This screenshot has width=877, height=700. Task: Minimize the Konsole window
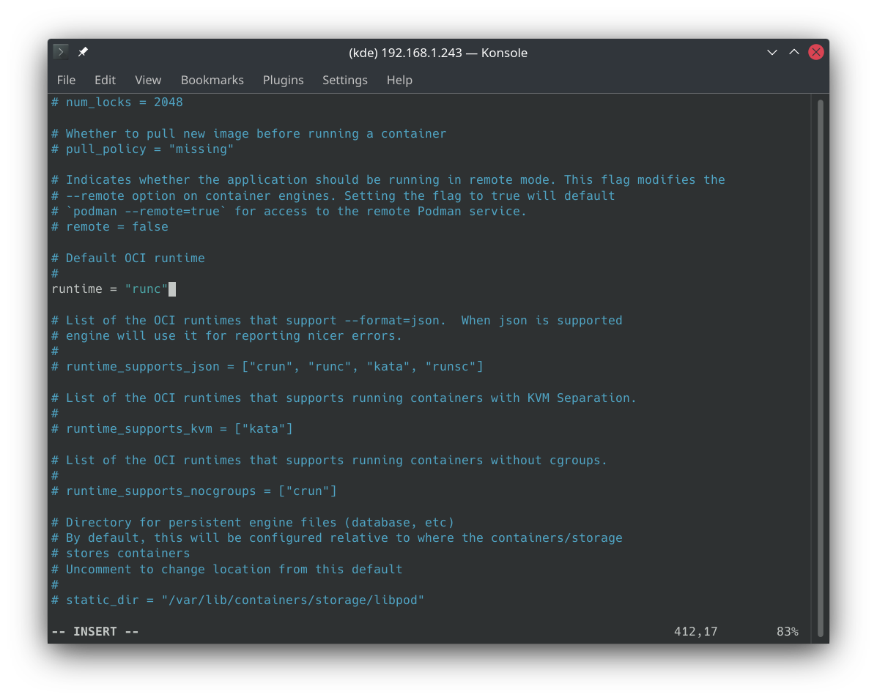pyautogui.click(x=771, y=52)
